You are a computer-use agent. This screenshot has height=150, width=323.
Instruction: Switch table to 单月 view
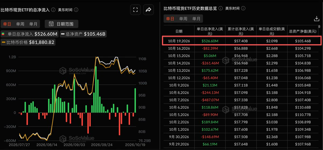(196, 18)
